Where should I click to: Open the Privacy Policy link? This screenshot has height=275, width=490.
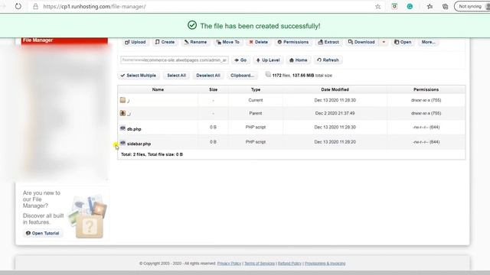(229, 264)
